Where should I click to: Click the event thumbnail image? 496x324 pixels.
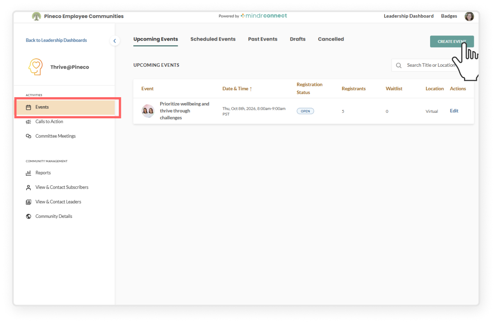point(148,111)
